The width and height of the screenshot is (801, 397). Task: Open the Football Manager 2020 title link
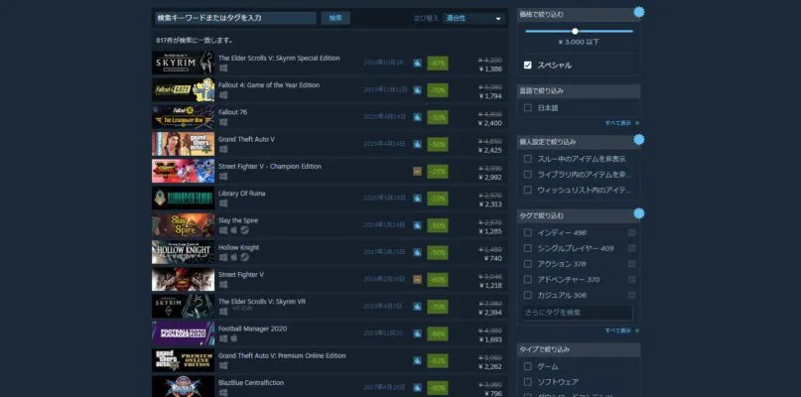coord(252,329)
